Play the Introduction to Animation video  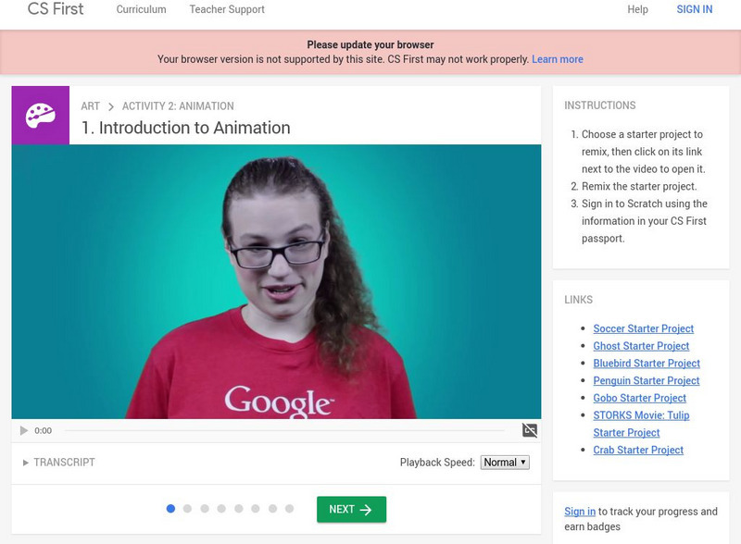(24, 431)
